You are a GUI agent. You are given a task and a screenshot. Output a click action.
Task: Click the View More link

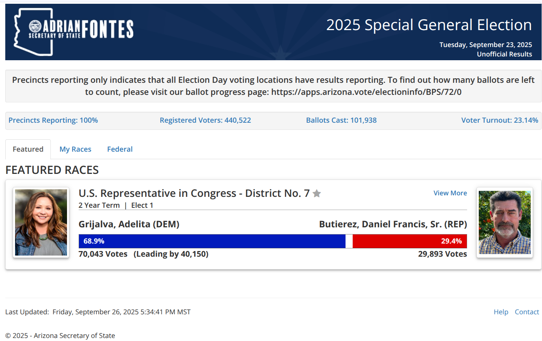tap(450, 193)
